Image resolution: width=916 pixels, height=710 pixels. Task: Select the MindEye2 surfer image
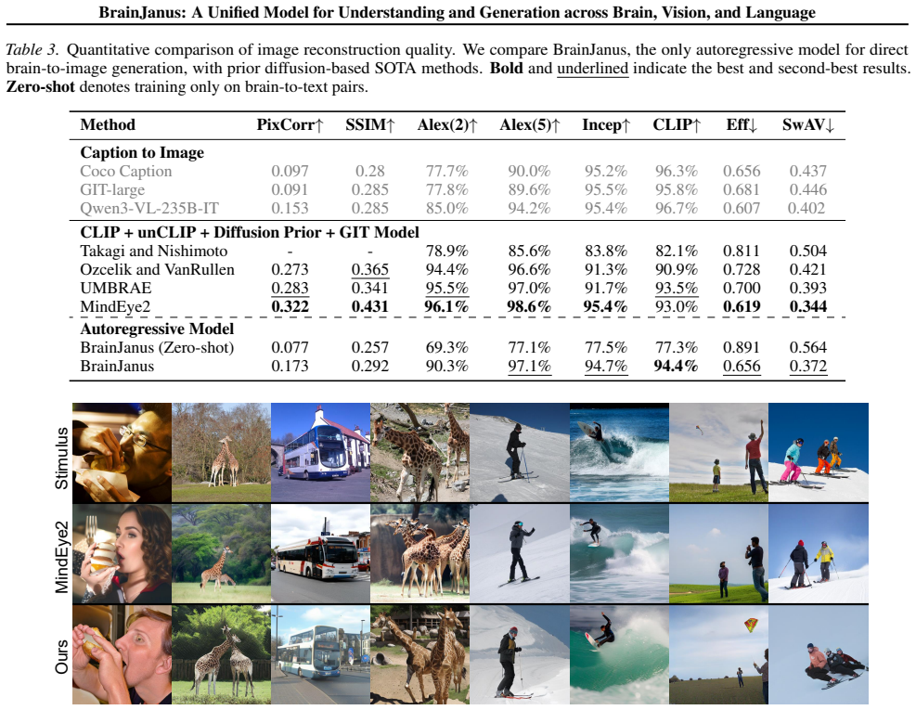[619, 553]
